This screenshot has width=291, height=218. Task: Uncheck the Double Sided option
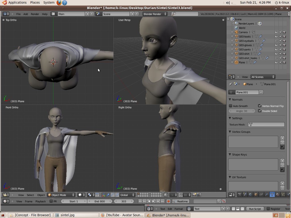(x=260, y=111)
